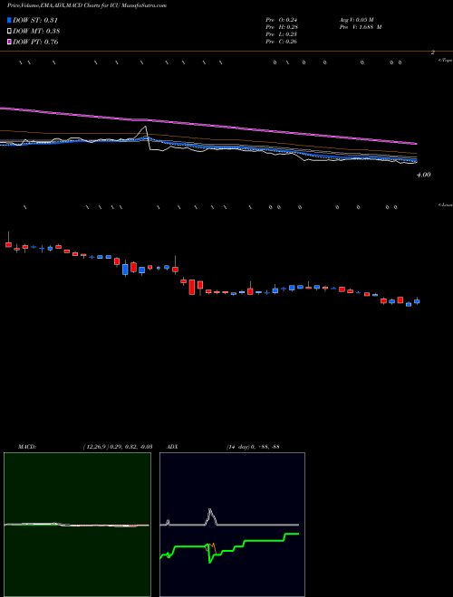The width and height of the screenshot is (453, 597).
Task: Click the 'Pre O: 0.24' value
Action: pos(282,20)
